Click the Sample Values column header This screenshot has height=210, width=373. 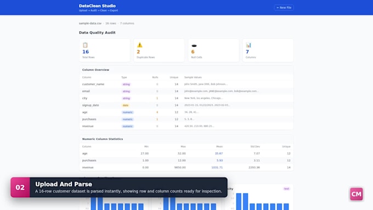[x=193, y=77]
